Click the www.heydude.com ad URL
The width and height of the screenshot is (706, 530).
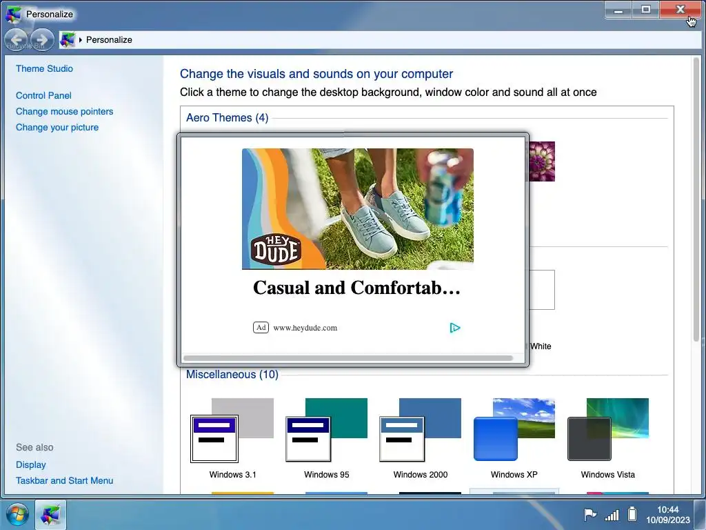tap(305, 328)
